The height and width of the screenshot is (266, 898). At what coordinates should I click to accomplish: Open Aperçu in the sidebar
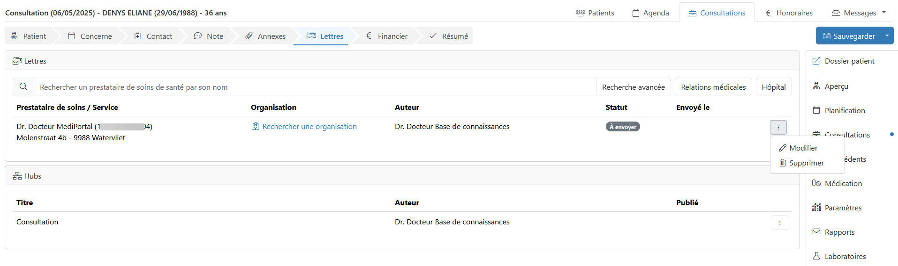[837, 86]
